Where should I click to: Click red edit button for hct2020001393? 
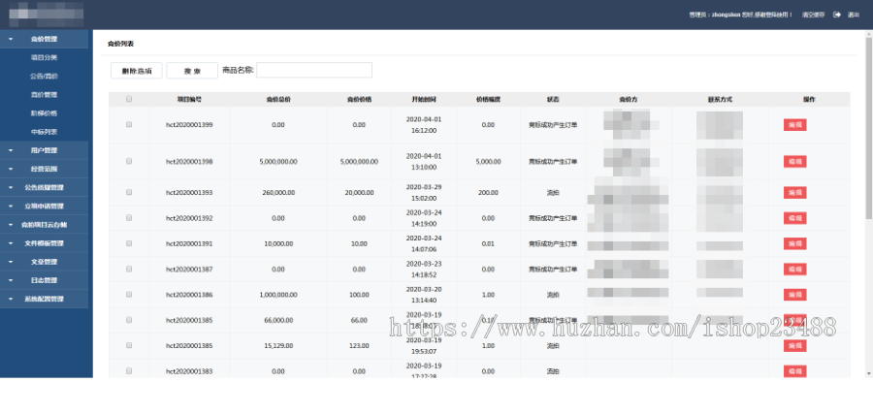coord(795,193)
